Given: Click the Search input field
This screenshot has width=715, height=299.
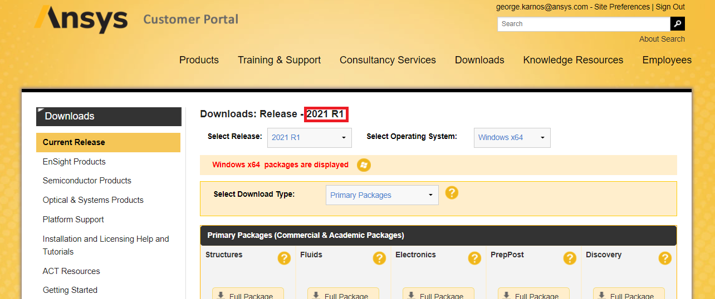Looking at the screenshot, I should 584,24.
